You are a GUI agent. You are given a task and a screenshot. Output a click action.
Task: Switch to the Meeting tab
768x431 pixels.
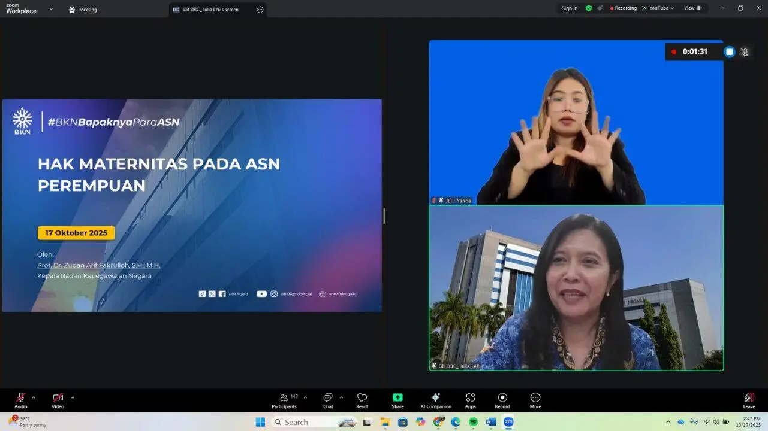pos(83,9)
